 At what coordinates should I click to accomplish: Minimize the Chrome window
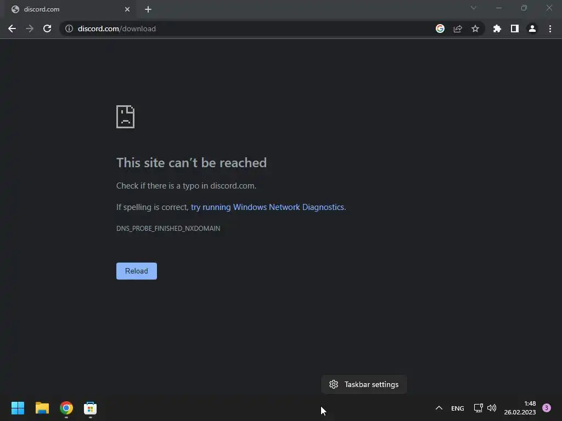pos(498,8)
